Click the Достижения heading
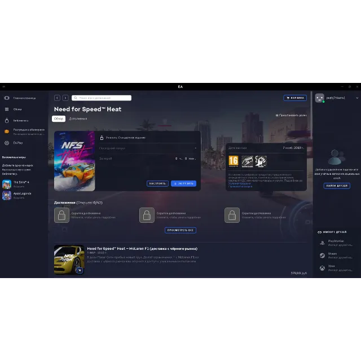The image size is (361, 361). 65,202
